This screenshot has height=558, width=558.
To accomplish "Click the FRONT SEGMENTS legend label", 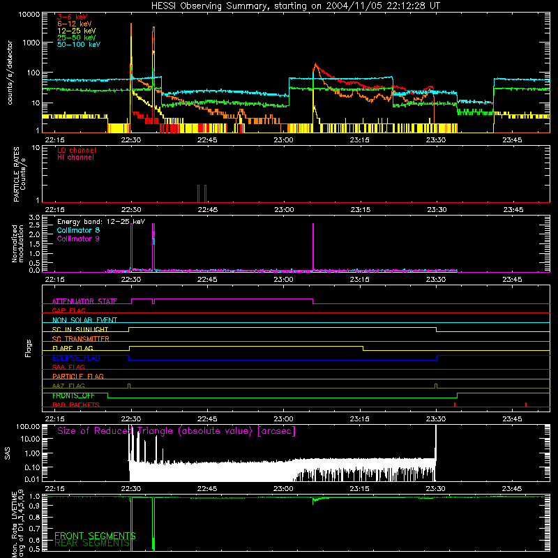I will pyautogui.click(x=95, y=536).
